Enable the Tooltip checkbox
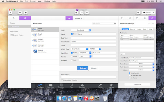Viewport: 164px width, 102px height. pyautogui.click(x=72, y=56)
